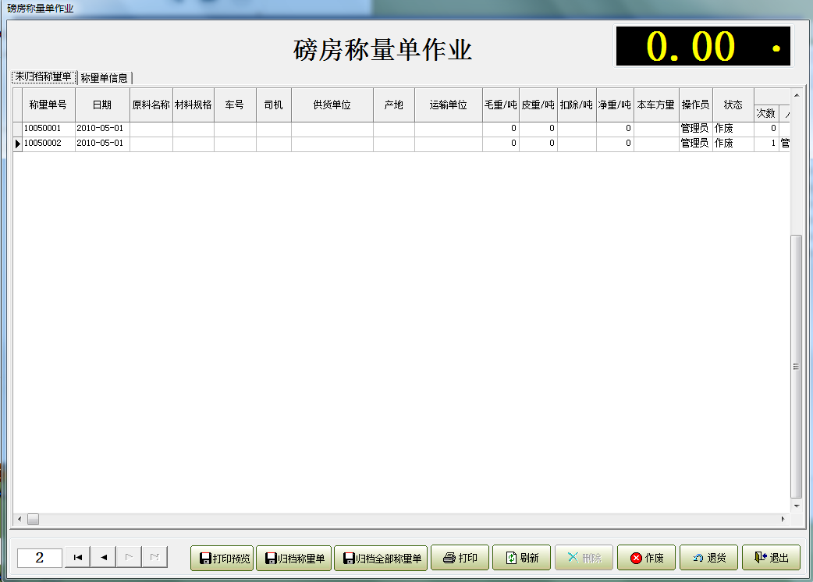This screenshot has width=813, height=582.
Task: Archive current slip using 归档称量单 button
Action: click(x=293, y=557)
